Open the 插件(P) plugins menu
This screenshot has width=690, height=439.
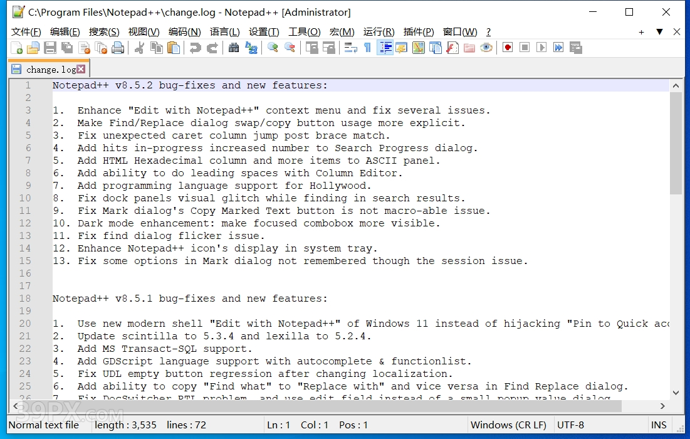[x=418, y=31]
